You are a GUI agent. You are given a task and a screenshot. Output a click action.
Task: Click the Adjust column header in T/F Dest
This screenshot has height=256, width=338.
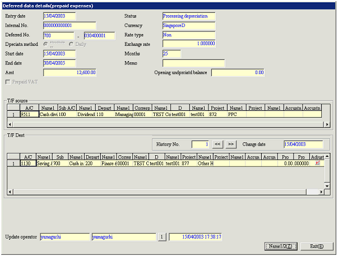pyautogui.click(x=317, y=157)
